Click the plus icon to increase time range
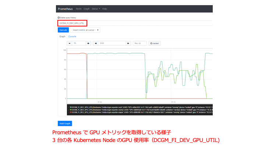265x149 pixels. [x=88, y=43]
